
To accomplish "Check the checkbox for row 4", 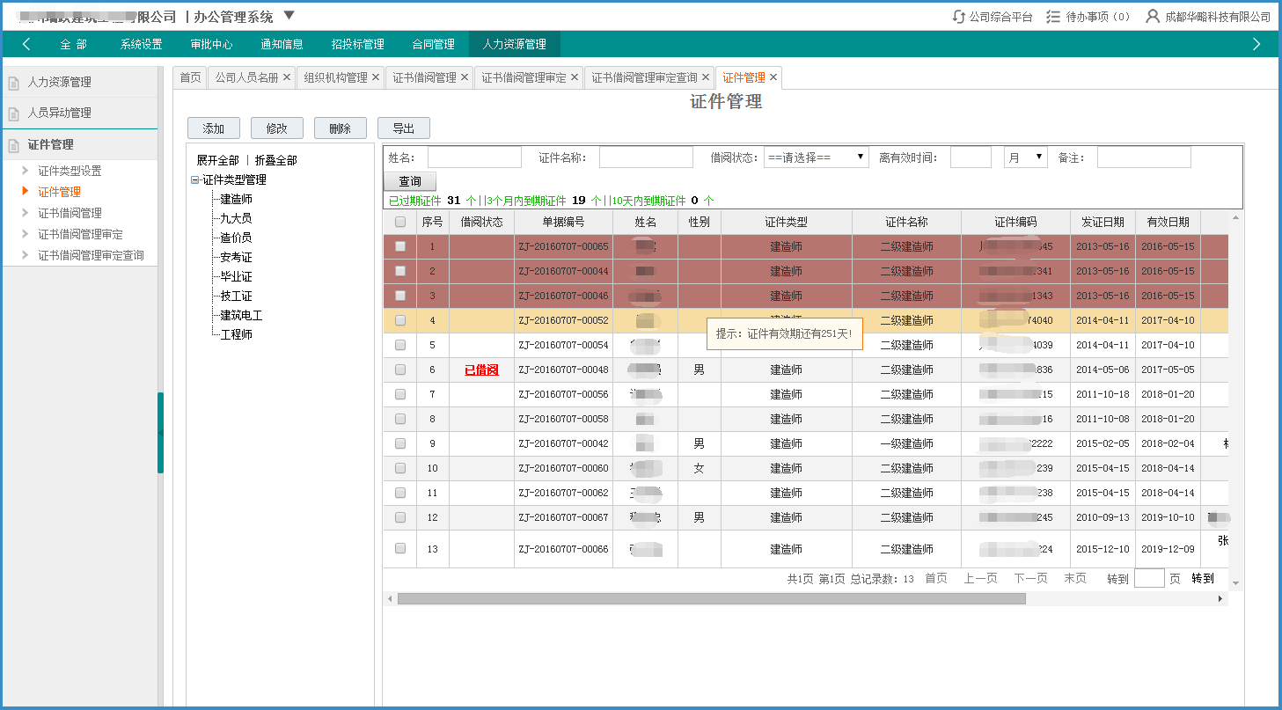I will [400, 320].
